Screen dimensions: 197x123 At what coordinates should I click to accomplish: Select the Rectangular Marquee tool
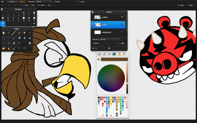pyautogui.click(x=3, y=38)
